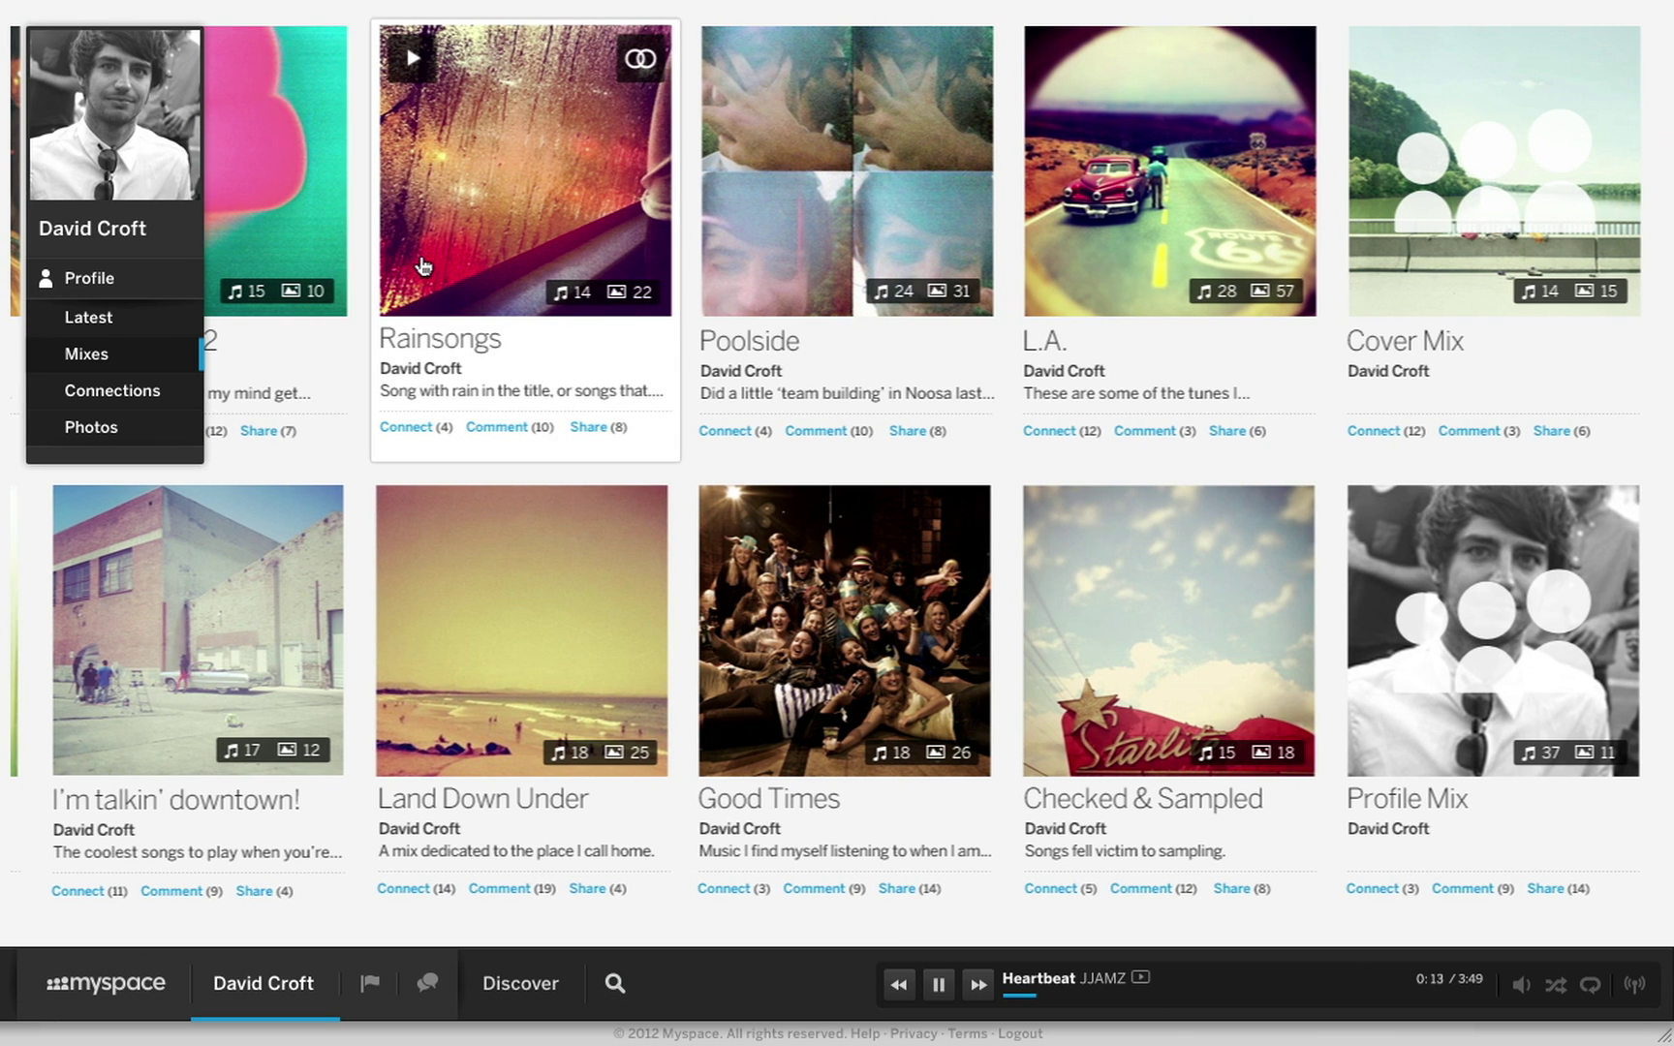1674x1046 pixels.
Task: Click the Logout link in footer
Action: (x=1020, y=1033)
